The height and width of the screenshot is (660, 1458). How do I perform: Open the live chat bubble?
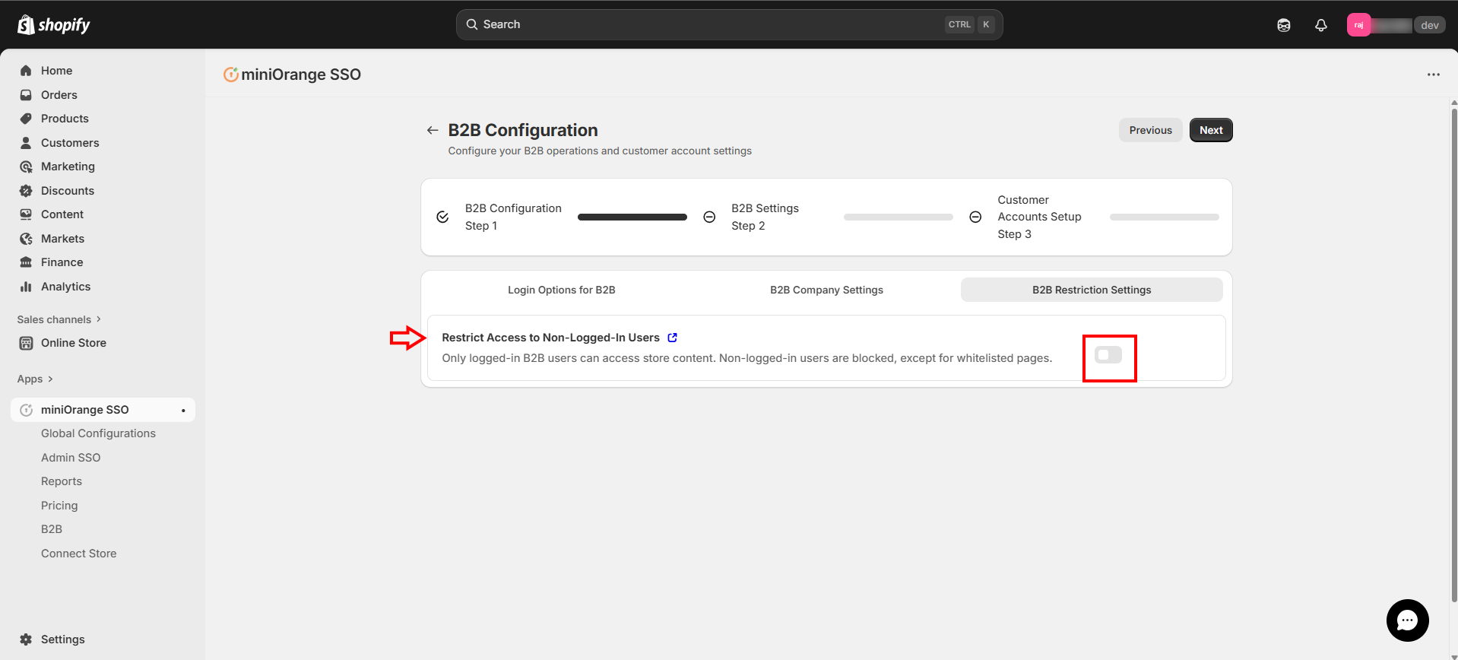coord(1408,620)
